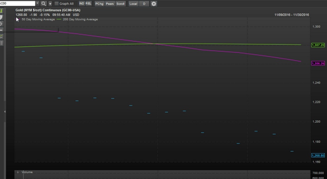Click the Volume panel label
Screen dimensions: 327x179
(27, 172)
